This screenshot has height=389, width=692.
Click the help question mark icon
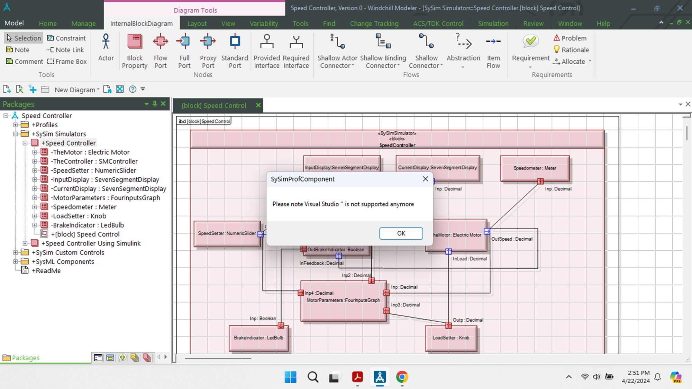tap(133, 89)
